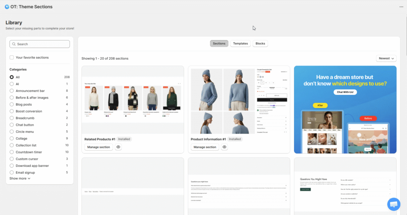Select the Circle menu category
This screenshot has width=407, height=215.
click(x=12, y=132)
